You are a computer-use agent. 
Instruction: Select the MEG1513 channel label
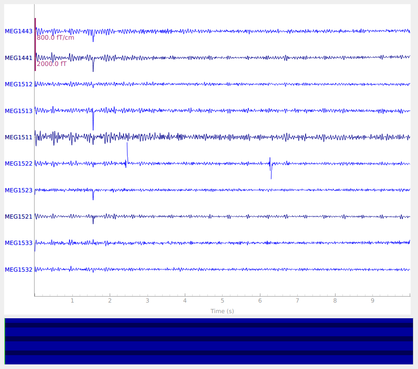(18, 111)
